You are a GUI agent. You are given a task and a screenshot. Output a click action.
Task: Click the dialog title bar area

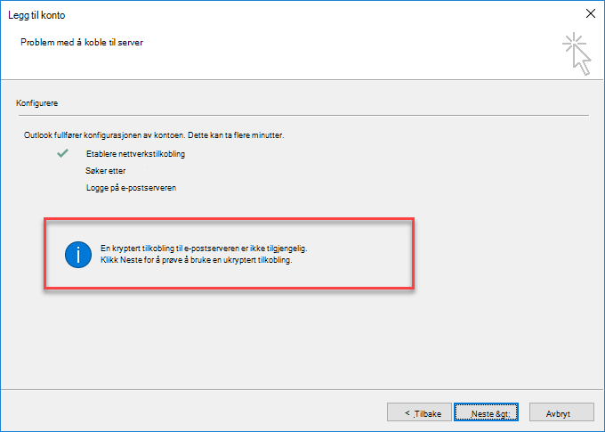click(x=302, y=14)
